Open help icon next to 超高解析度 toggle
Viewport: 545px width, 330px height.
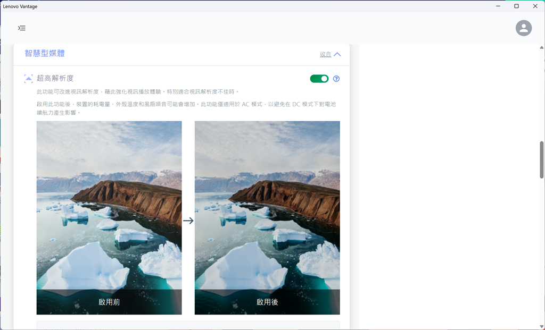336,79
